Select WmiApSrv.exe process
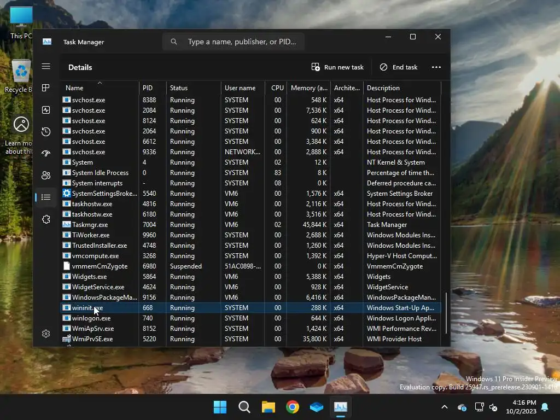560x420 pixels. point(251,328)
